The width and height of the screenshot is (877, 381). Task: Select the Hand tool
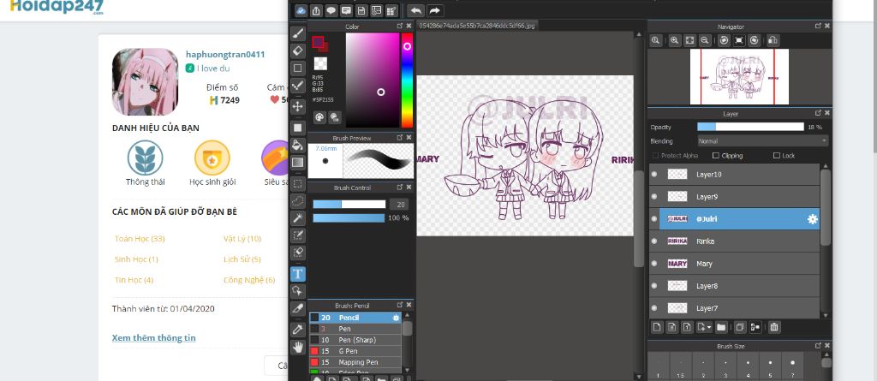298,347
